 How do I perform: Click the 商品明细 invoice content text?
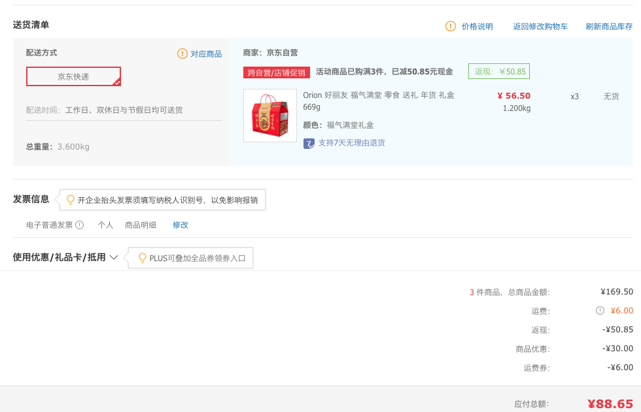140,225
